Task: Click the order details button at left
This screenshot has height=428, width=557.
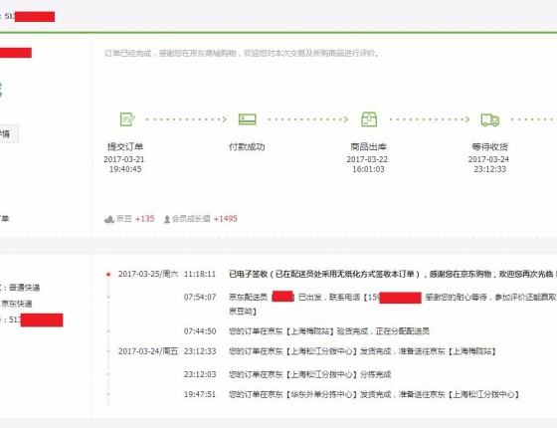Action: click(8, 134)
